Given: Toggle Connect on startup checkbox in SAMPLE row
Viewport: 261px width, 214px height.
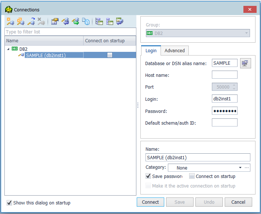Looking at the screenshot, I should pyautogui.click(x=110, y=55).
